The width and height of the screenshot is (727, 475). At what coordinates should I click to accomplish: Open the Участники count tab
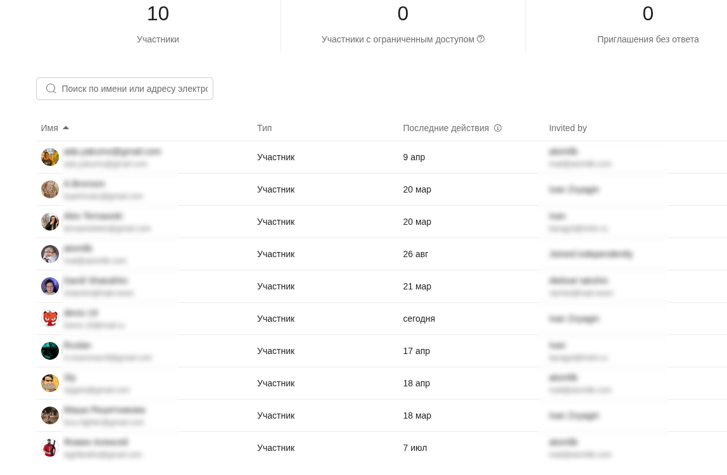pyautogui.click(x=158, y=25)
